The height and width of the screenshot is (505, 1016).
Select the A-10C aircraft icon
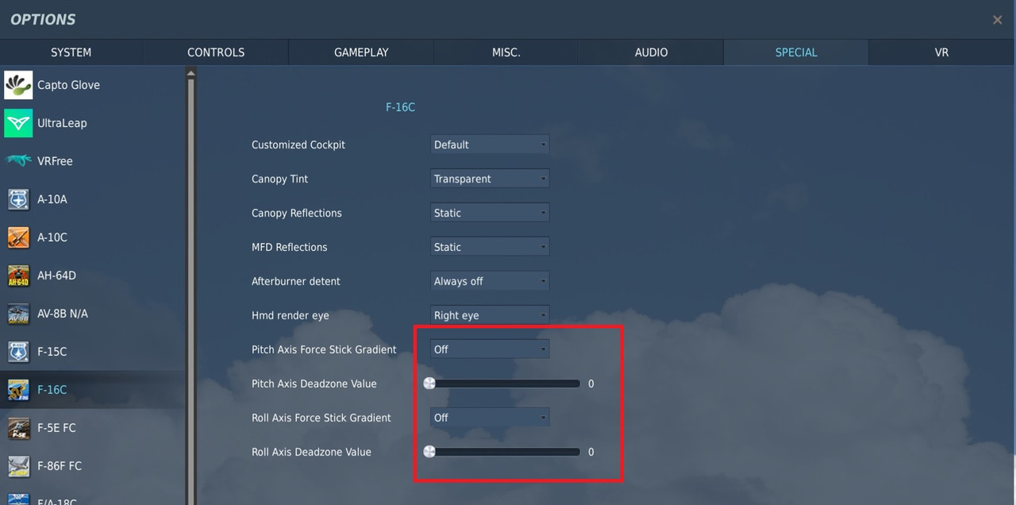pyautogui.click(x=18, y=237)
